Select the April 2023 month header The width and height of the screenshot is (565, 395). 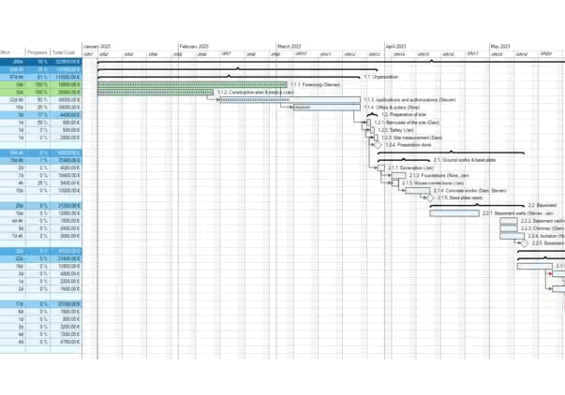point(396,47)
